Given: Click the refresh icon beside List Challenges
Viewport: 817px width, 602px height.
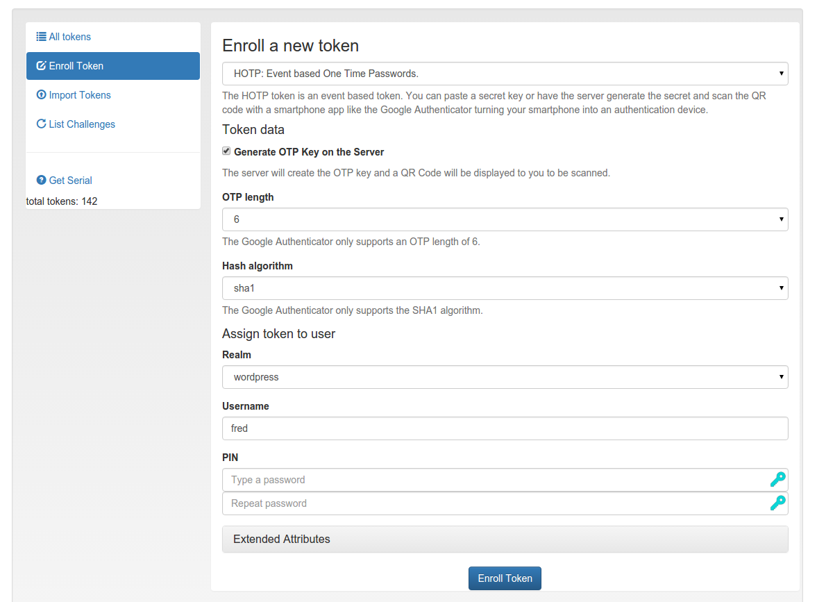Looking at the screenshot, I should tap(41, 124).
